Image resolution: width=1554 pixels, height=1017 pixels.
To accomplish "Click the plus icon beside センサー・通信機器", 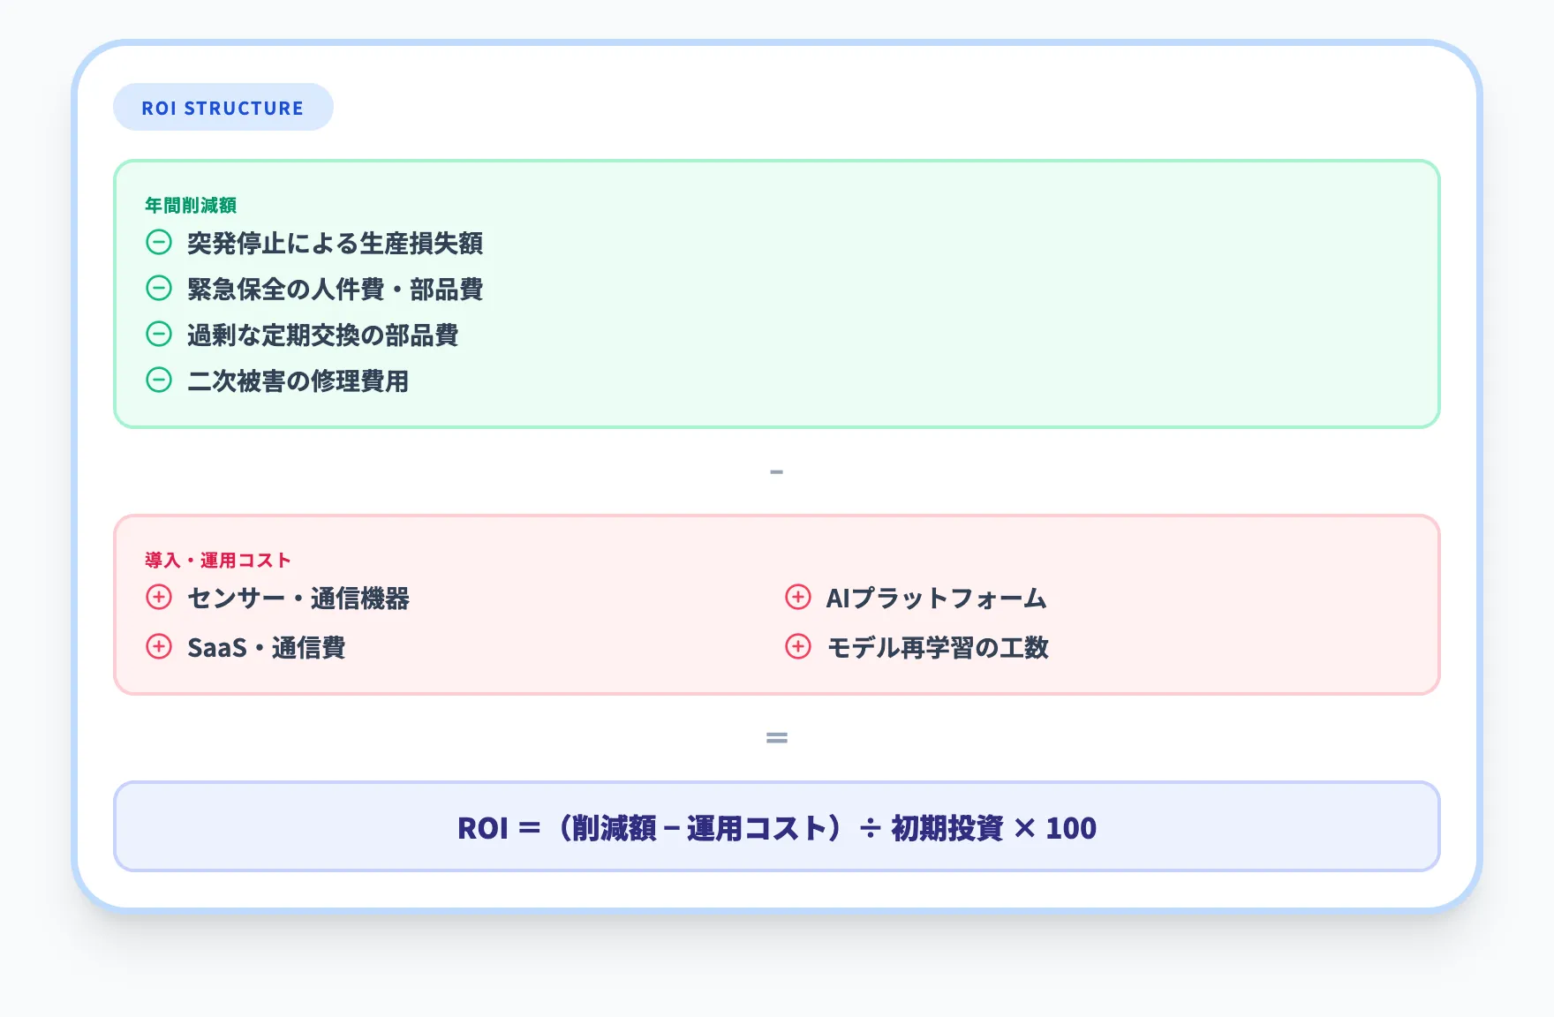I will [159, 598].
